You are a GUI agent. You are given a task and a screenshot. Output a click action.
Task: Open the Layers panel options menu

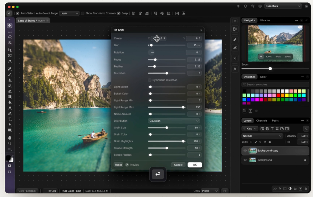click(x=302, y=121)
